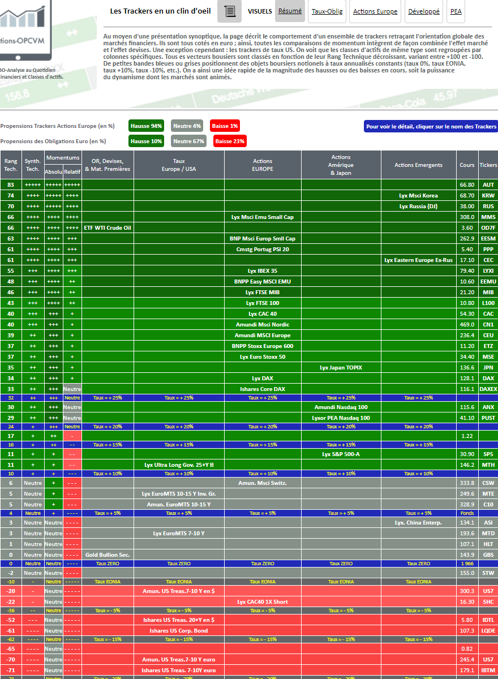Open the Lyx DAX tracker
Screen dimensions: 498x679
(x=263, y=378)
